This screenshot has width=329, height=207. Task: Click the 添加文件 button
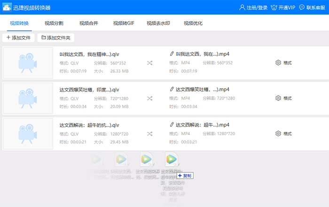18,38
